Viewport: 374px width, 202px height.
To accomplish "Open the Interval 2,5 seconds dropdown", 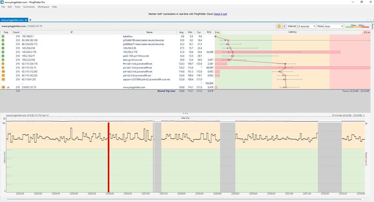I will click(306, 26).
